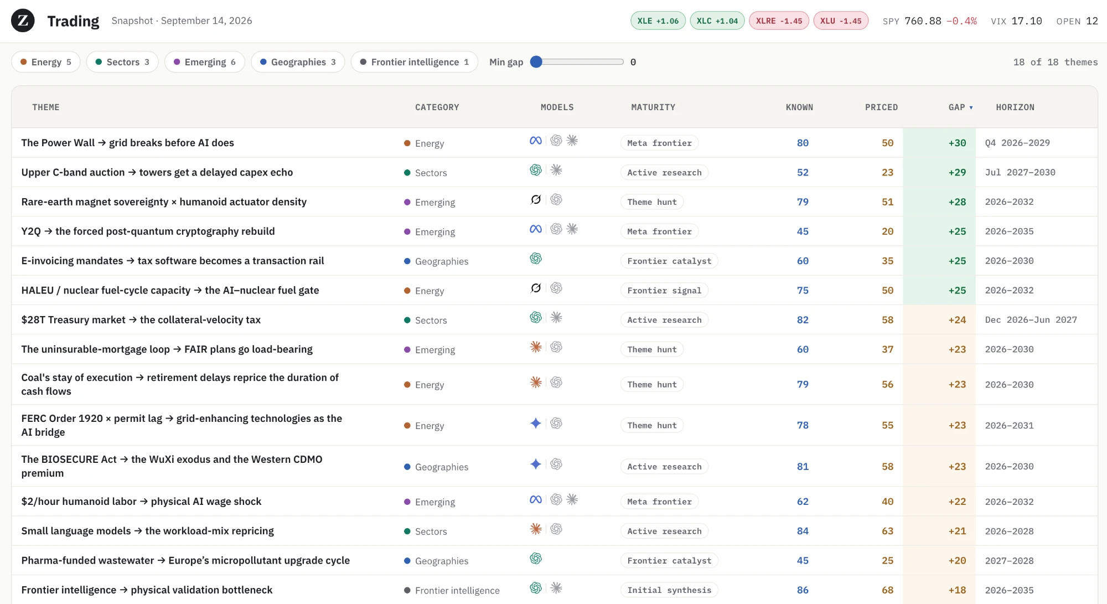The image size is (1107, 604).
Task: Toggle the Geographies category filter
Action: [298, 62]
